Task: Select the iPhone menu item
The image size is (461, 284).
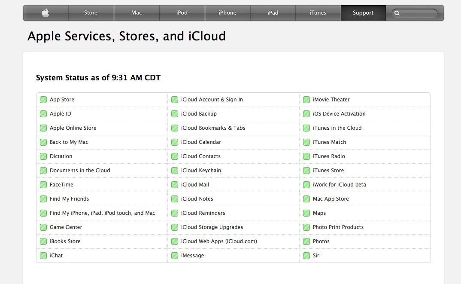Action: 227,13
